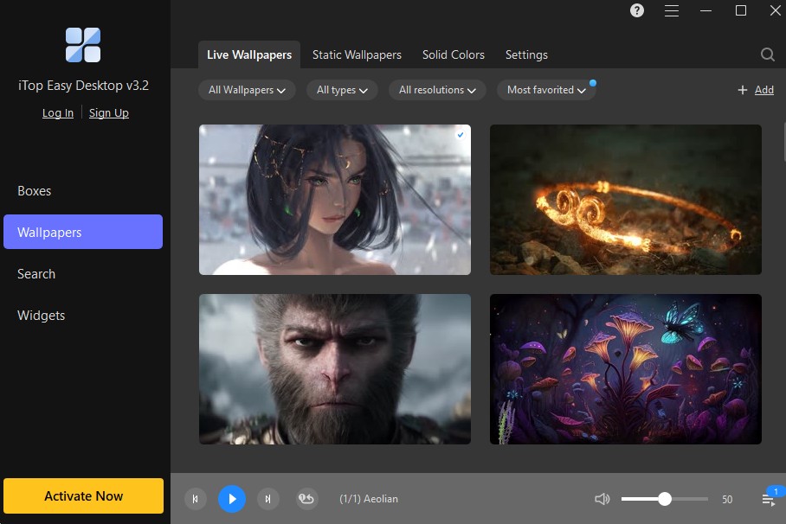Click the Activate Now button
The height and width of the screenshot is (524, 786).
point(83,496)
